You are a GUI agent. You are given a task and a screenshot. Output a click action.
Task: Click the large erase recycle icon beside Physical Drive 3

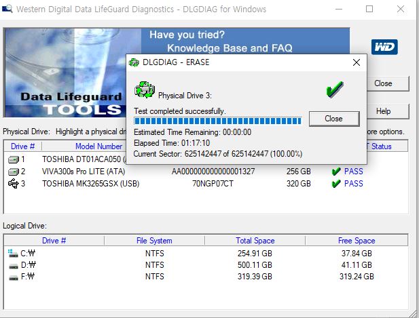click(145, 90)
